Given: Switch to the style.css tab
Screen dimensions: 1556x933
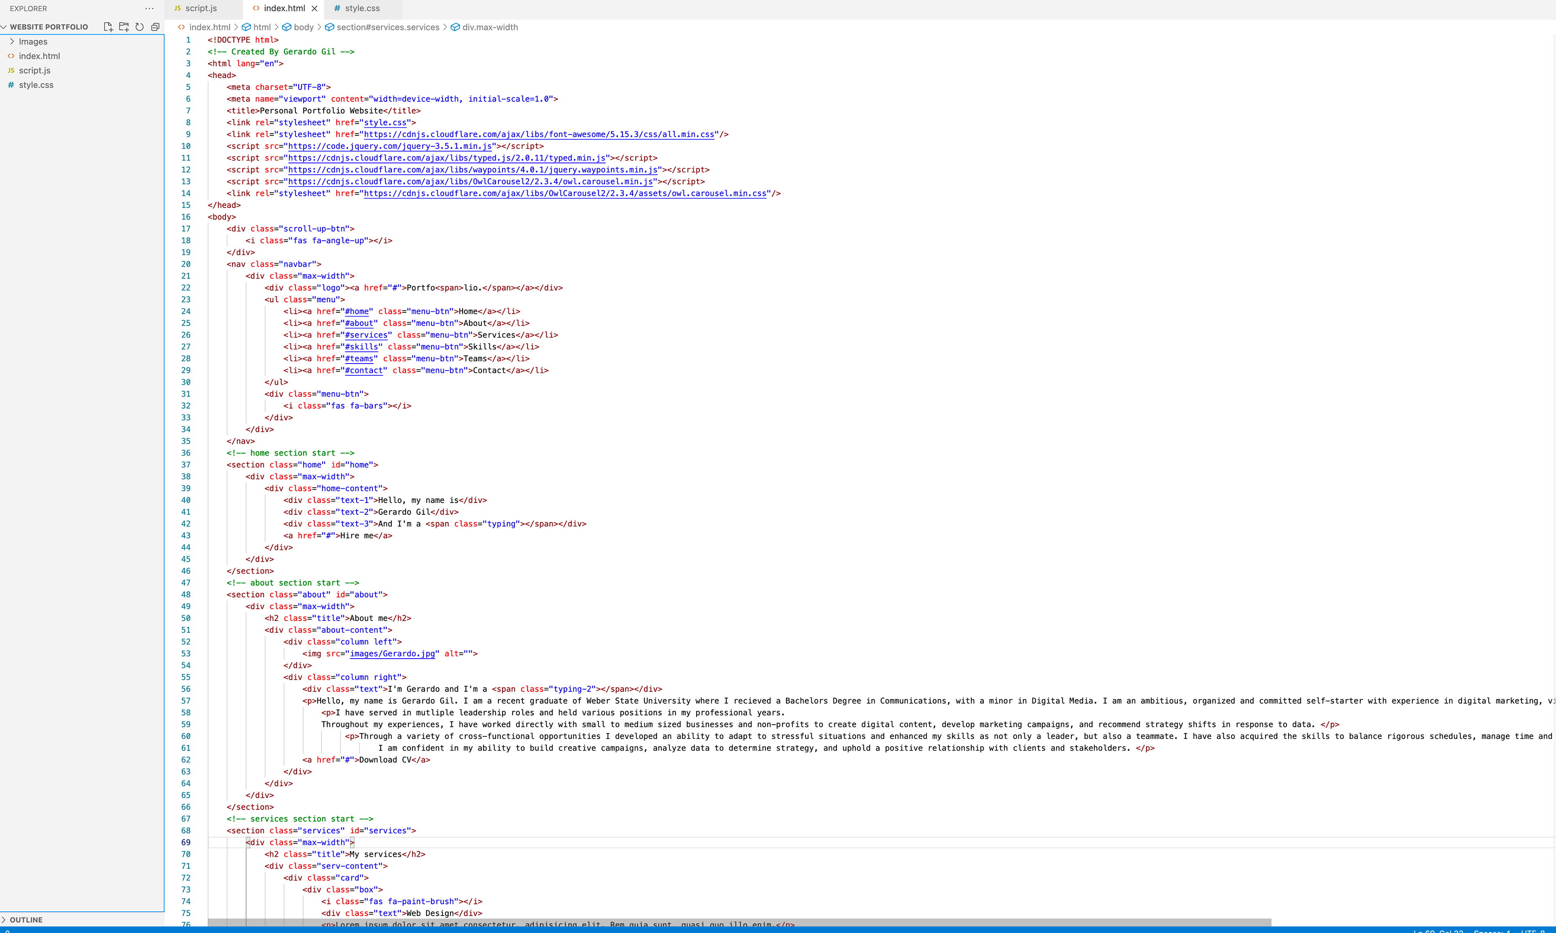Looking at the screenshot, I should point(362,9).
